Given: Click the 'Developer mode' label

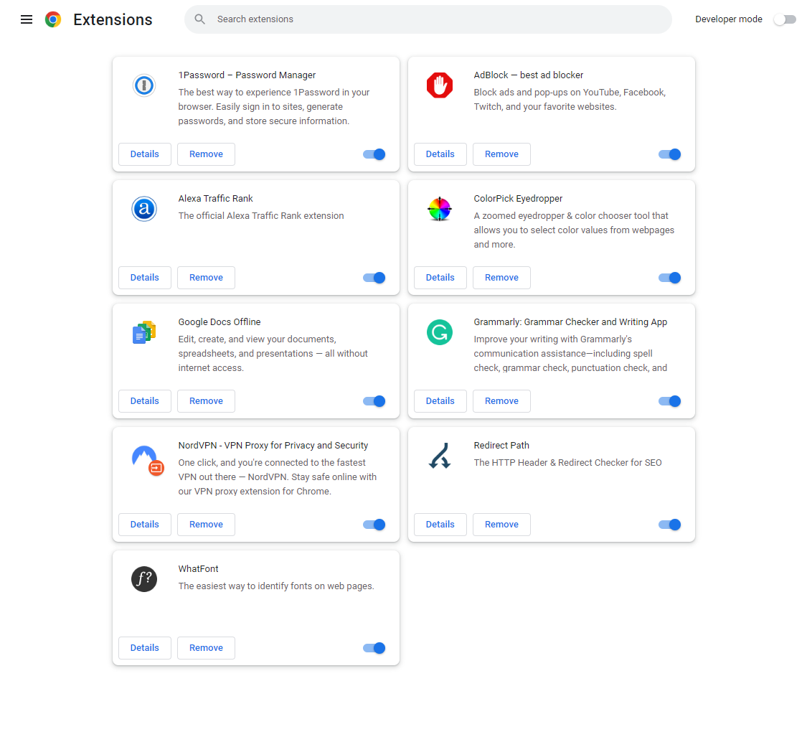Looking at the screenshot, I should tap(729, 19).
